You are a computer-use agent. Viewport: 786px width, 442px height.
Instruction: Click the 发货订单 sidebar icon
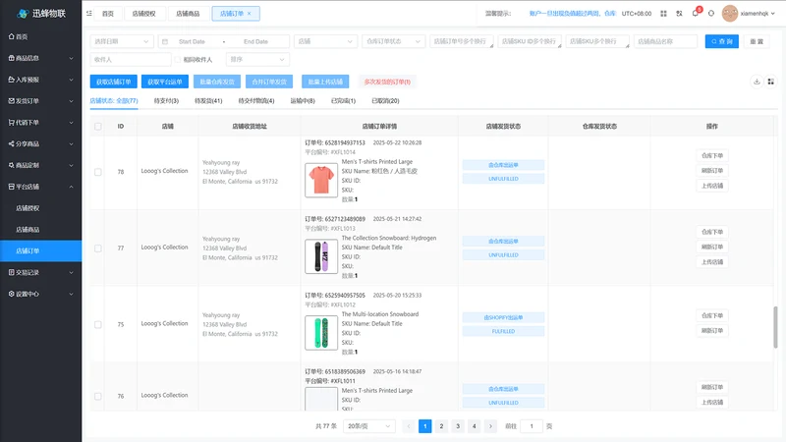12,101
